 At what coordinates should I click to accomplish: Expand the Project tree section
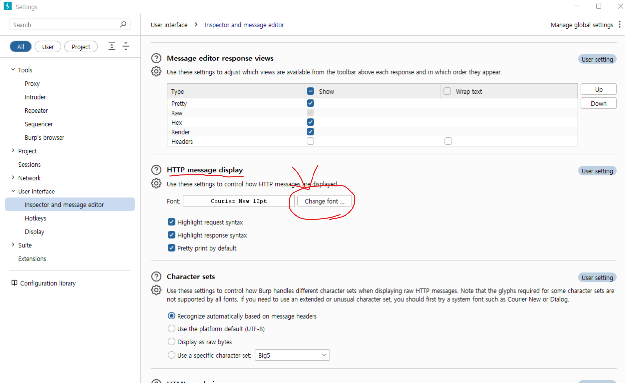13,151
